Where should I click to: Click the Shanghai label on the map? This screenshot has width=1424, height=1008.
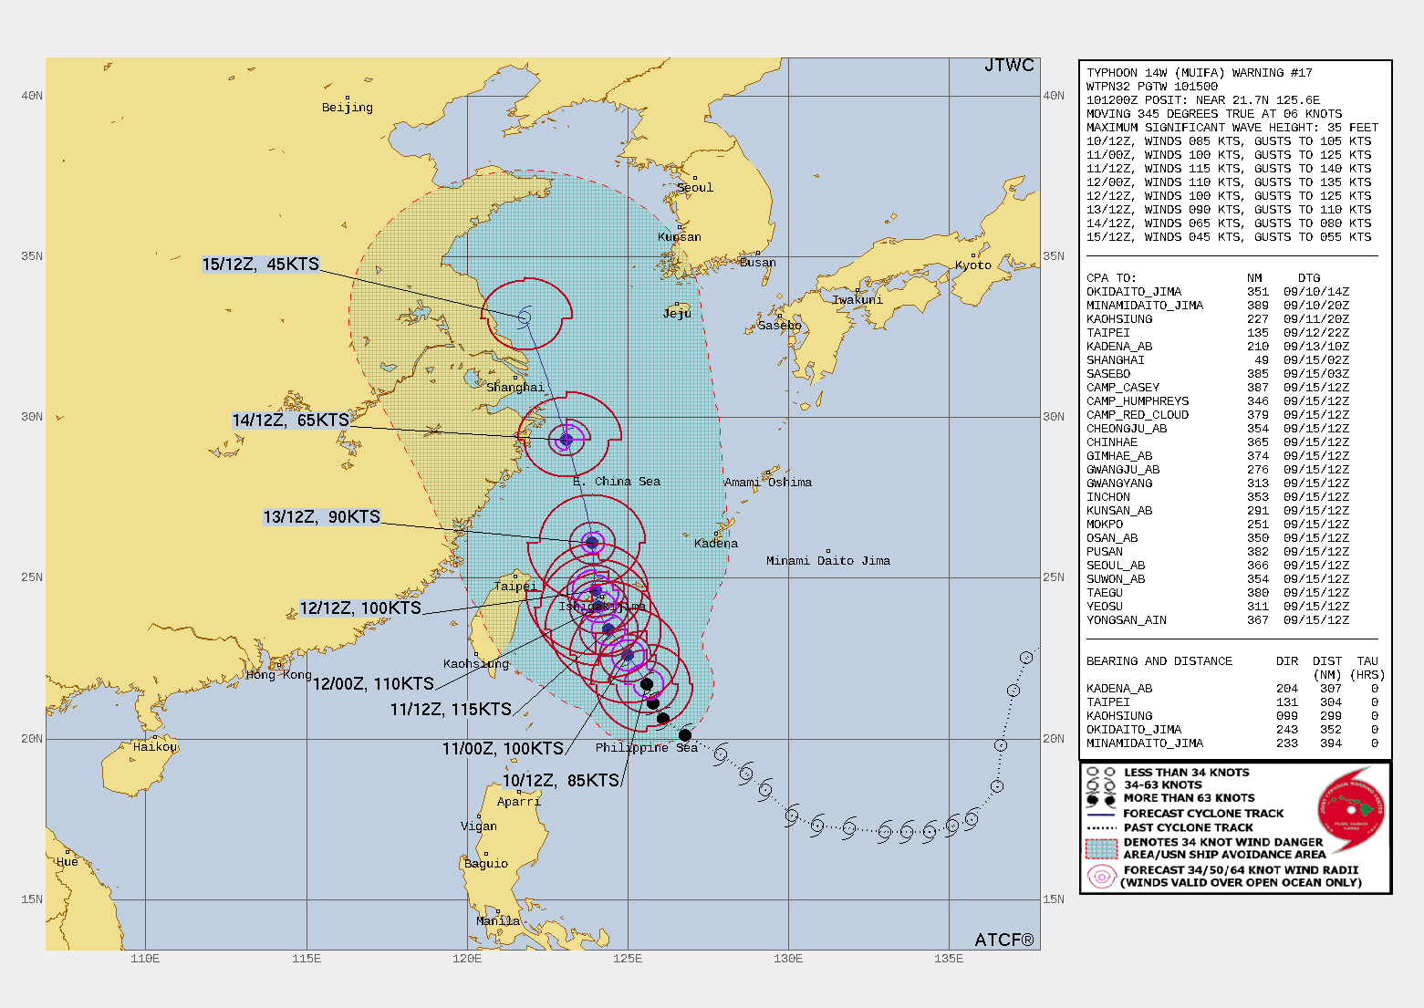pos(515,388)
